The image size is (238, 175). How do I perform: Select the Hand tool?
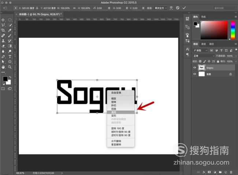(x=3, y=67)
